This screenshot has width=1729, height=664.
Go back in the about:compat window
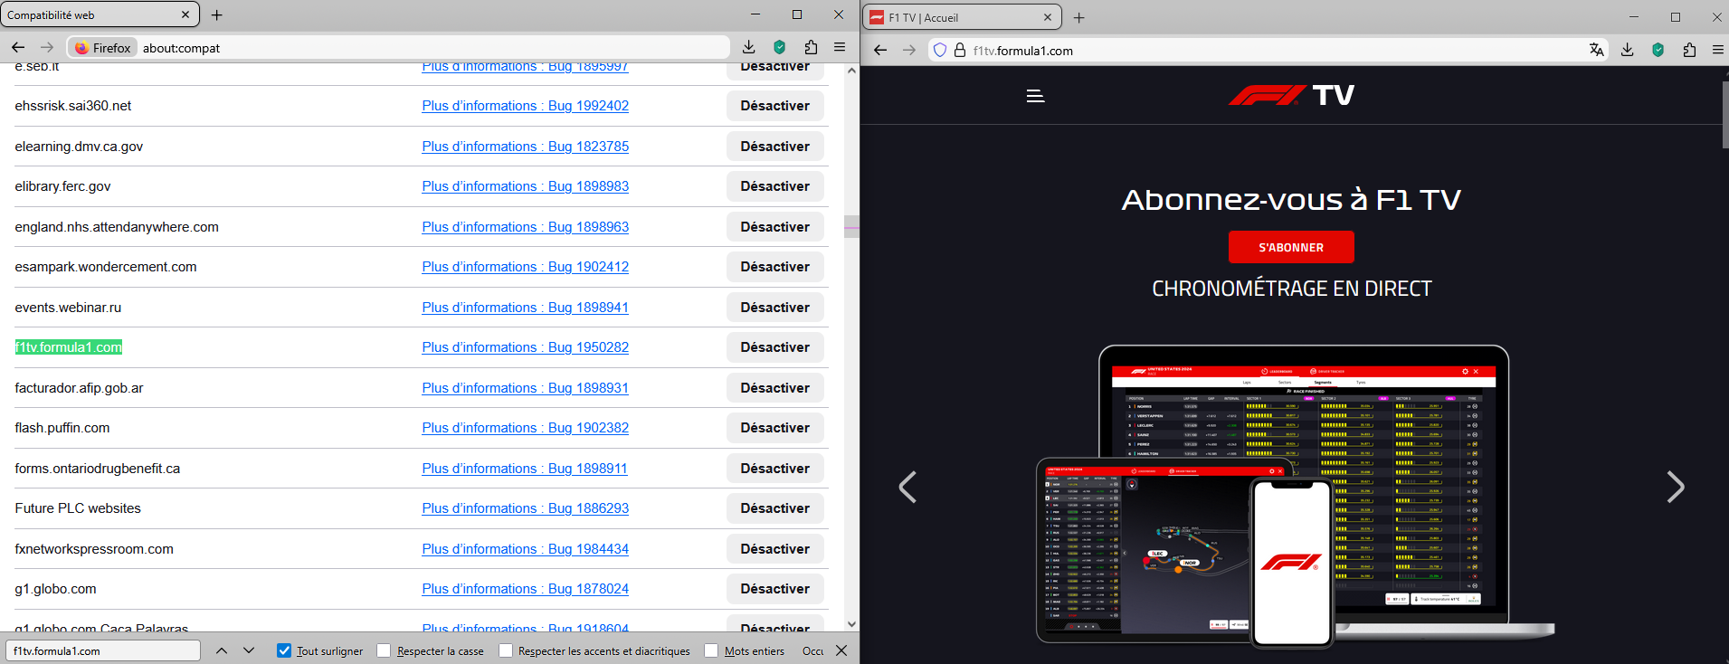point(18,47)
